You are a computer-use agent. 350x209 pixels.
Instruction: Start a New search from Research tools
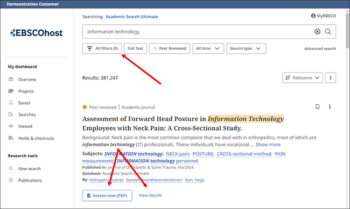tap(30, 169)
